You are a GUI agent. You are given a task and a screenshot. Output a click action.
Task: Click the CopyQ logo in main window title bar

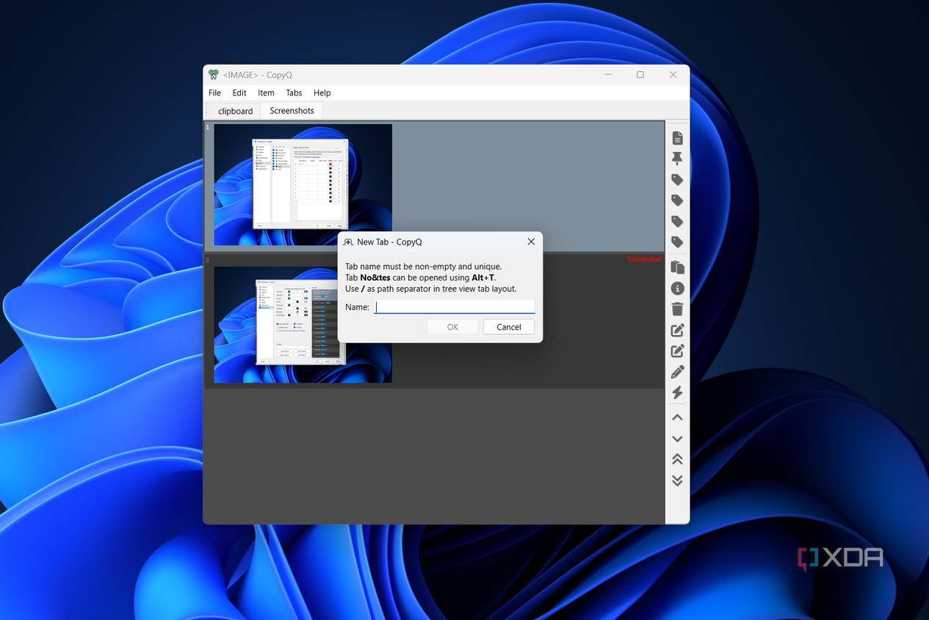click(x=213, y=75)
